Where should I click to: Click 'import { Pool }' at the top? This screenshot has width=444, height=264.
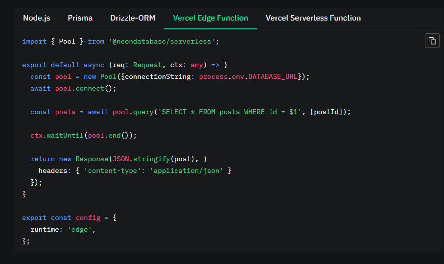point(53,41)
